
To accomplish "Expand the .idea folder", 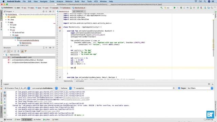I will click(x=6, y=20).
